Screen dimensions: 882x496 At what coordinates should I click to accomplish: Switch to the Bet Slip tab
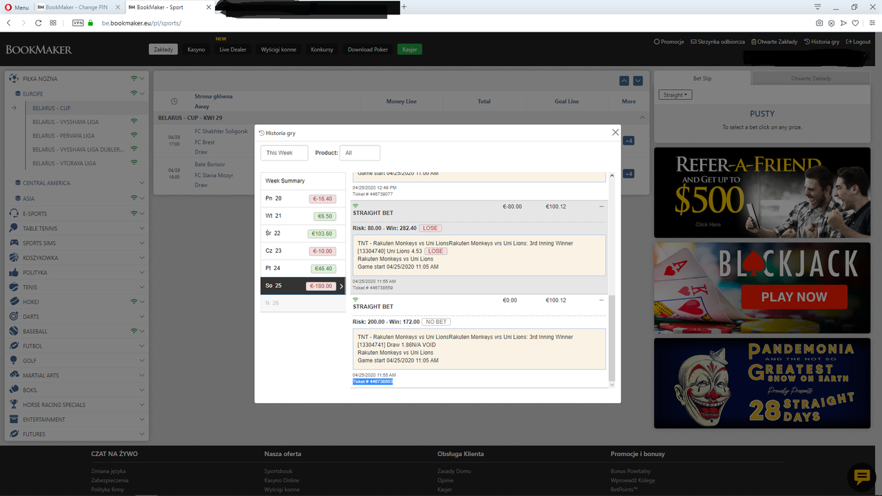(702, 79)
